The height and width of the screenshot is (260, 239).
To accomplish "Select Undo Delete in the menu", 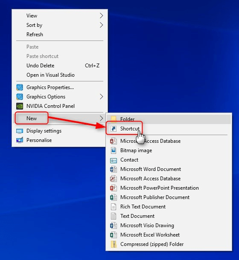I will [x=60, y=66].
